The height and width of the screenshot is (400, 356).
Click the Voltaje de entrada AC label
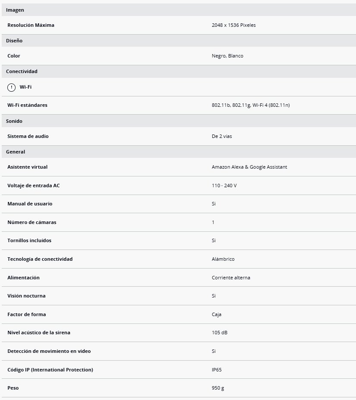click(34, 186)
